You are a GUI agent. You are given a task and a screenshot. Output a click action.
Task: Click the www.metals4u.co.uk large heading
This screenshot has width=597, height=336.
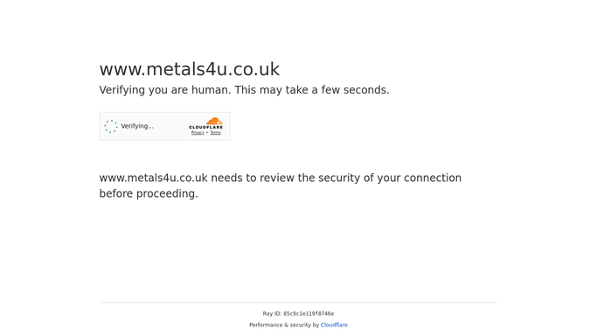[189, 69]
